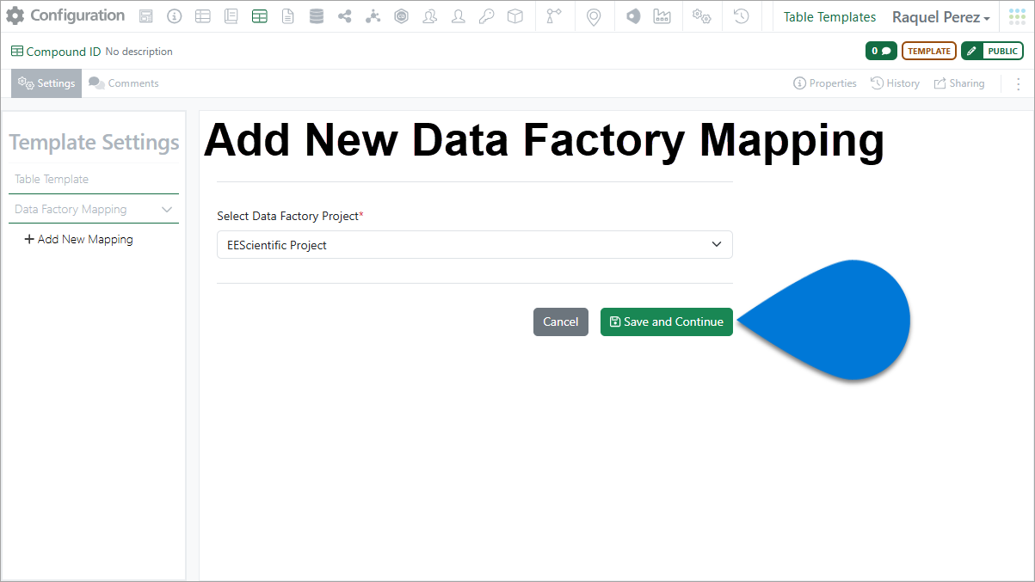Open the database stack icon

pos(317,16)
